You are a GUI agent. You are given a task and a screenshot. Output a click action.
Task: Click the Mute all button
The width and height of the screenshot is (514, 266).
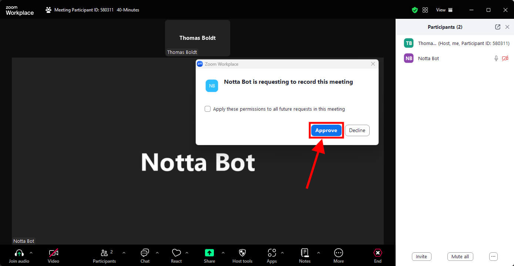click(460, 256)
